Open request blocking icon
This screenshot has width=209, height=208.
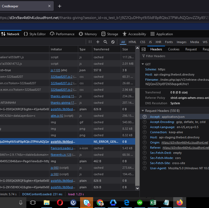[x=113, y=42]
